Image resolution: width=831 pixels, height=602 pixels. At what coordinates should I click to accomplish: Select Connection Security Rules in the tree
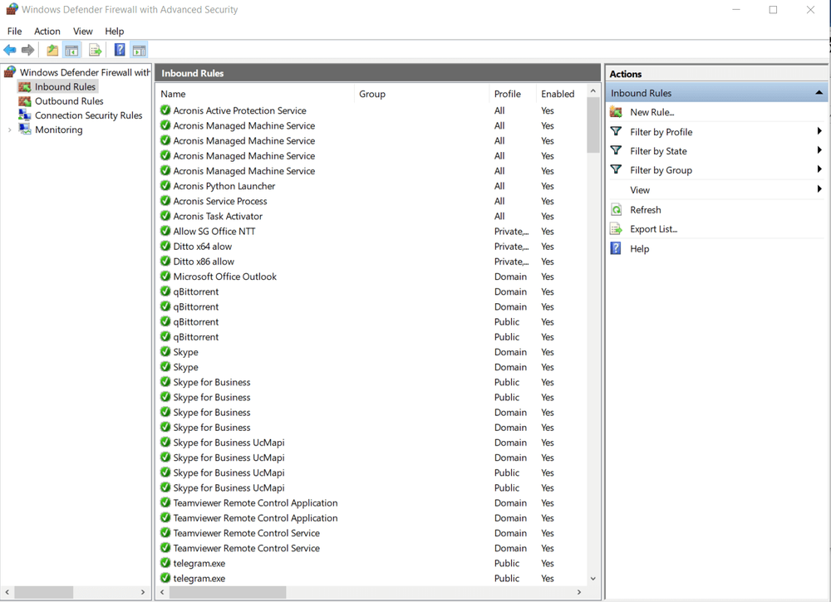coord(89,115)
